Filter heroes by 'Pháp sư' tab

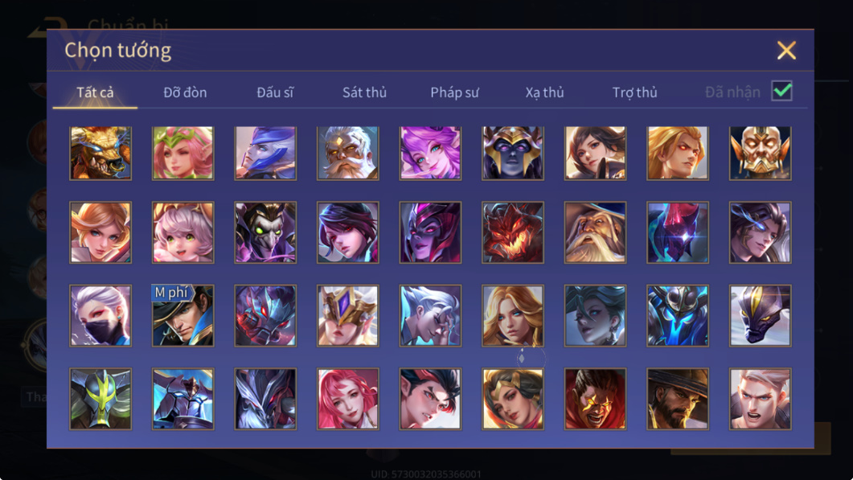click(455, 92)
